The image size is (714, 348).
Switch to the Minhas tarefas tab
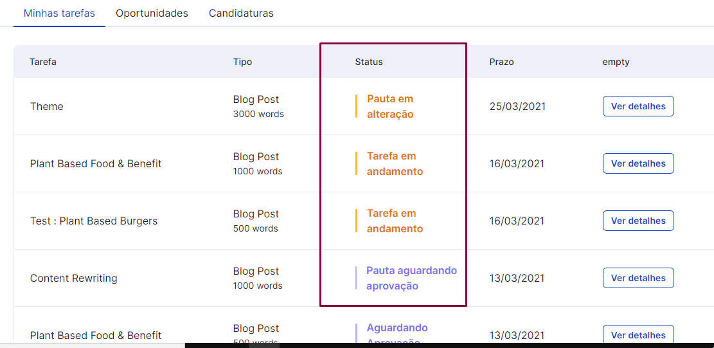pyautogui.click(x=59, y=14)
